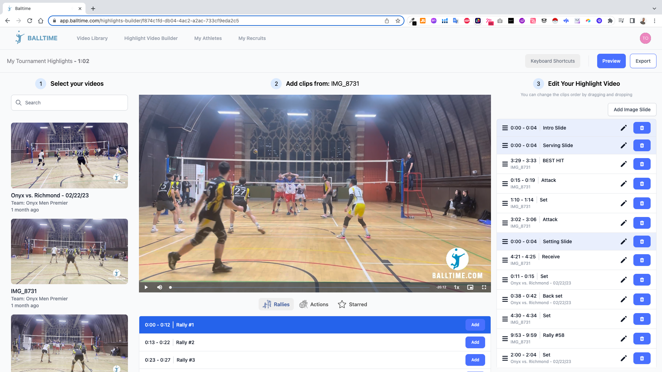The height and width of the screenshot is (372, 662).
Task: Open Video Library menu
Action: point(92,38)
